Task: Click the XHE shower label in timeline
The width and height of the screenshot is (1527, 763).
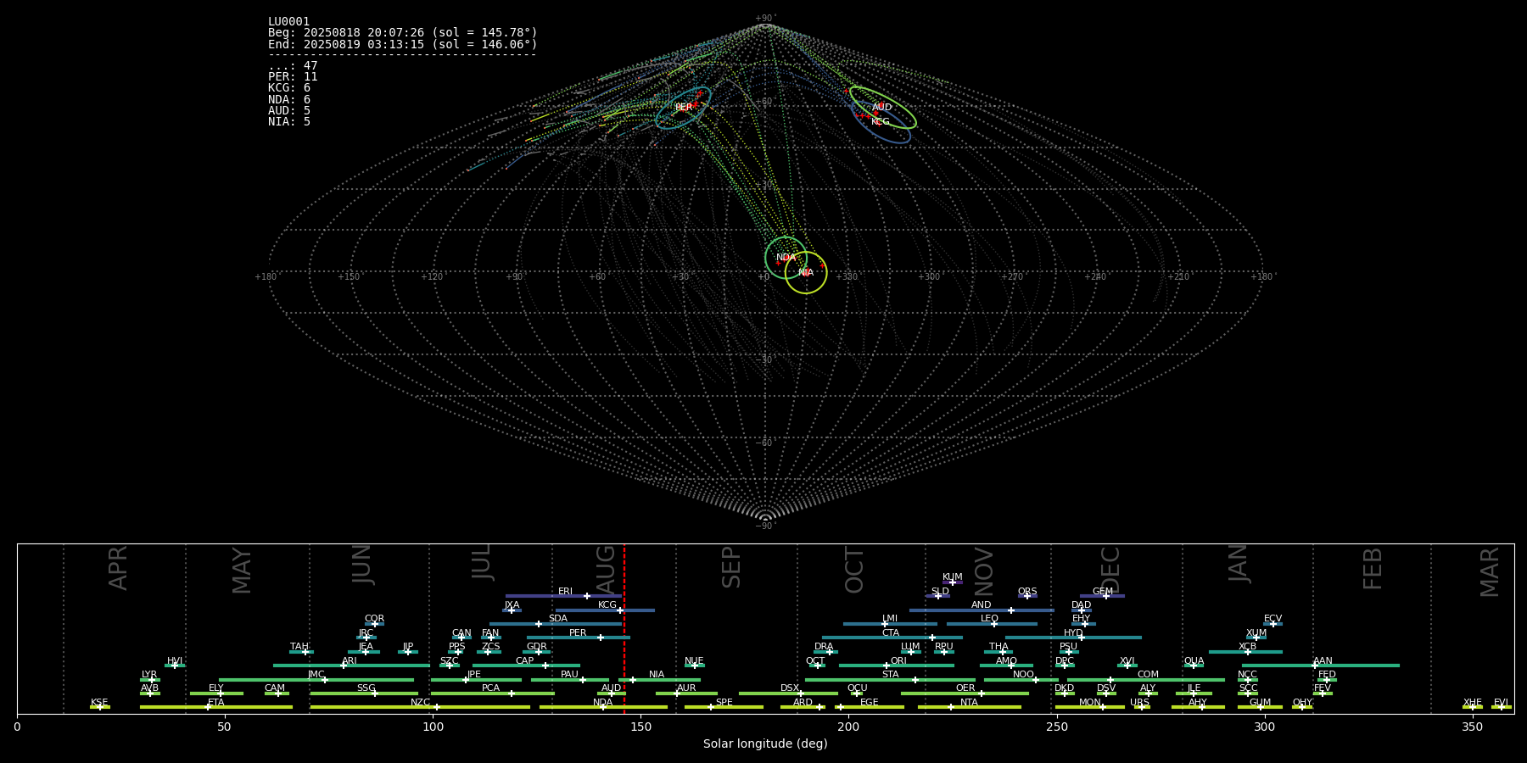Action: [x=1473, y=703]
